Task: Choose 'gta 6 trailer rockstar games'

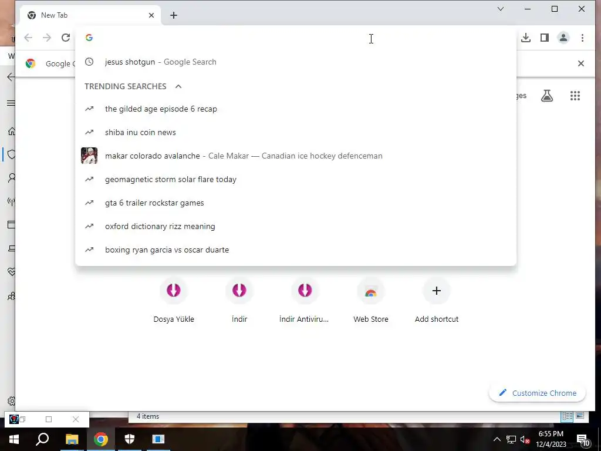Action: (296, 203)
